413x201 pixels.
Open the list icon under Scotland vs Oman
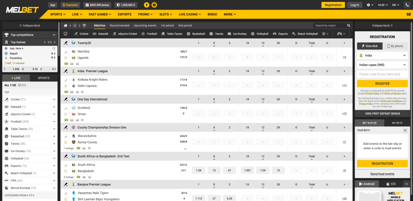[x=82, y=120]
